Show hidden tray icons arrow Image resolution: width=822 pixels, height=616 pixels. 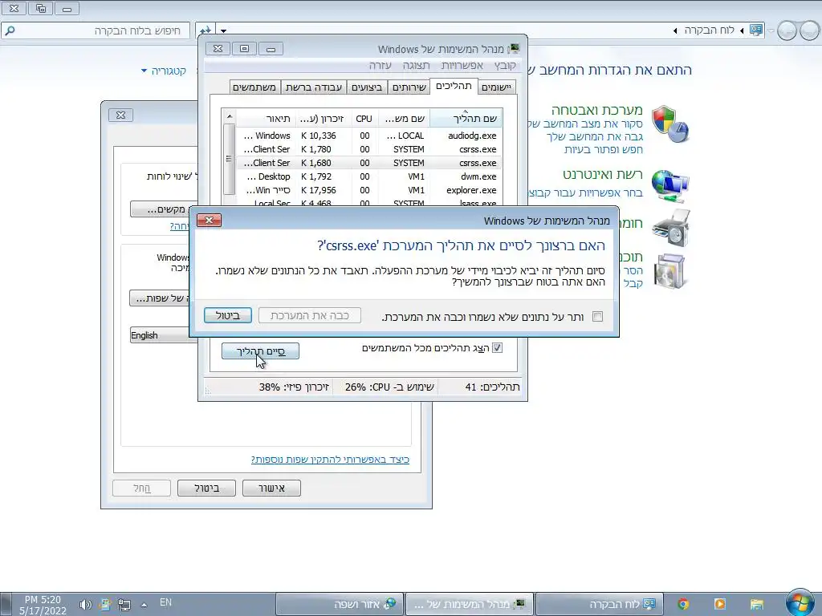[144, 605]
